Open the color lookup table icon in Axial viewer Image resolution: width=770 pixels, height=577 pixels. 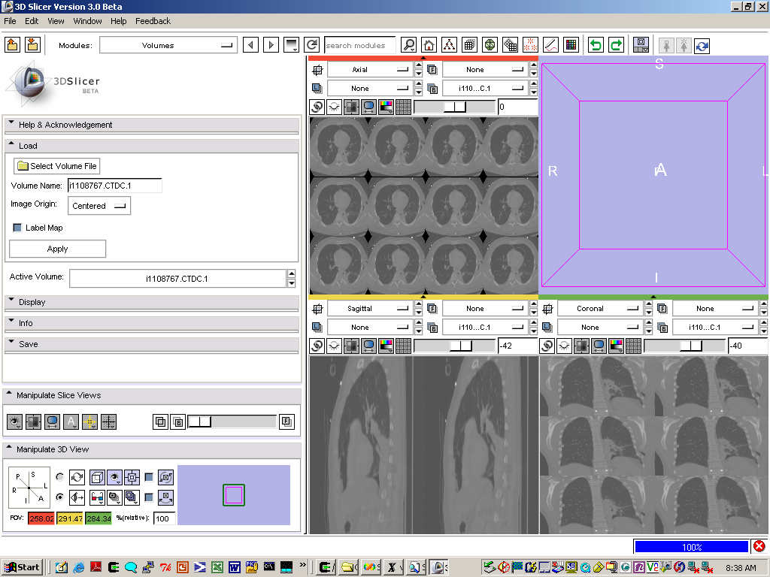[x=386, y=107]
